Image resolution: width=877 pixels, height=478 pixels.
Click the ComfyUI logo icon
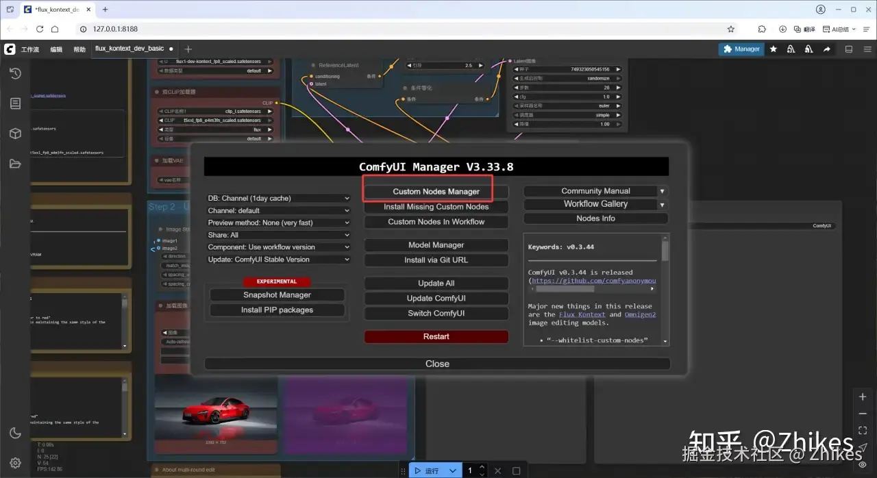point(10,49)
